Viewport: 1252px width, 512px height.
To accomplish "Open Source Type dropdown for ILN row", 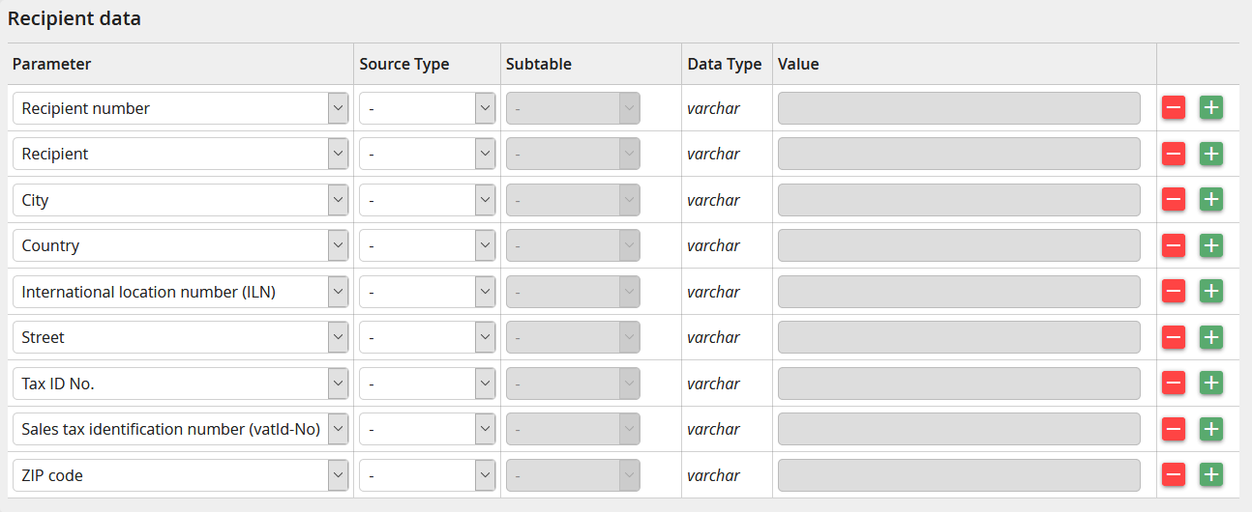I will [427, 292].
